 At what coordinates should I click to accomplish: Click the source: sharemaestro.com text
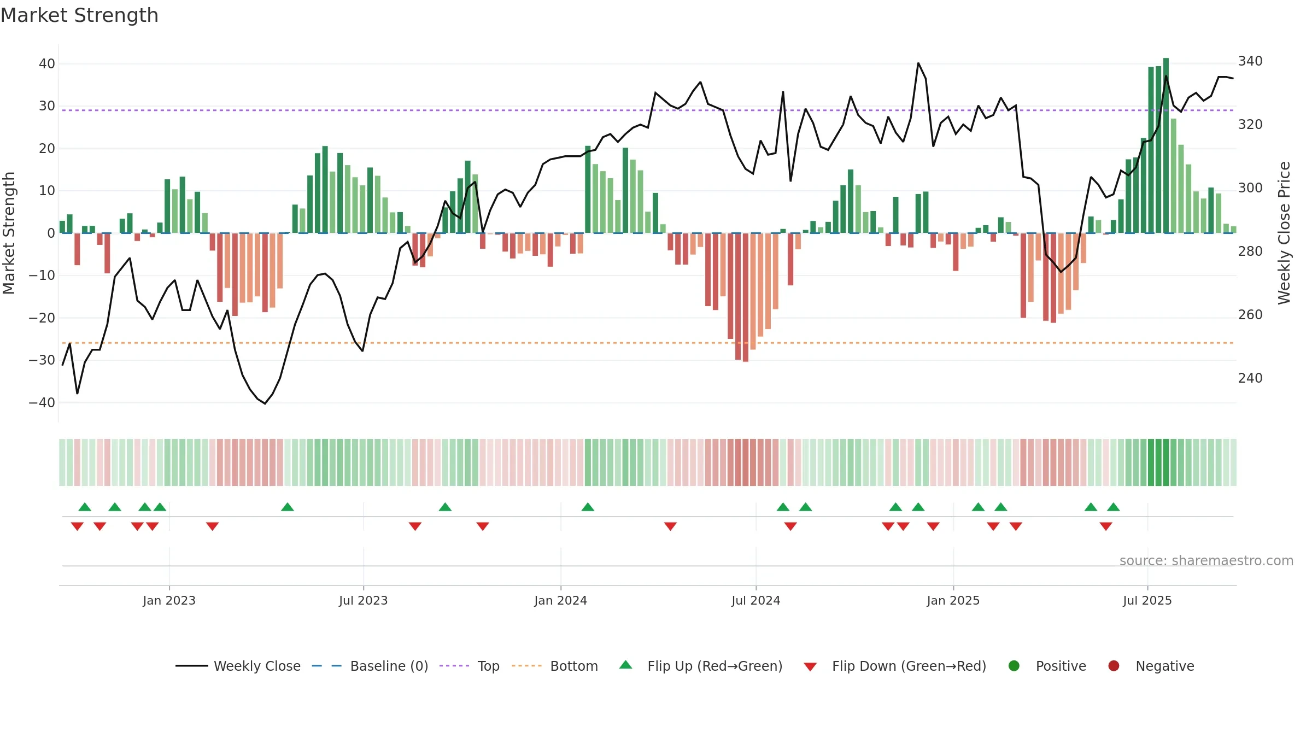pos(1206,560)
